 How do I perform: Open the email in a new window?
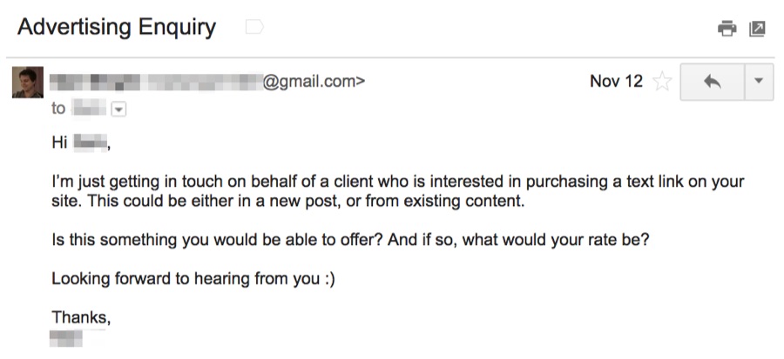757,29
